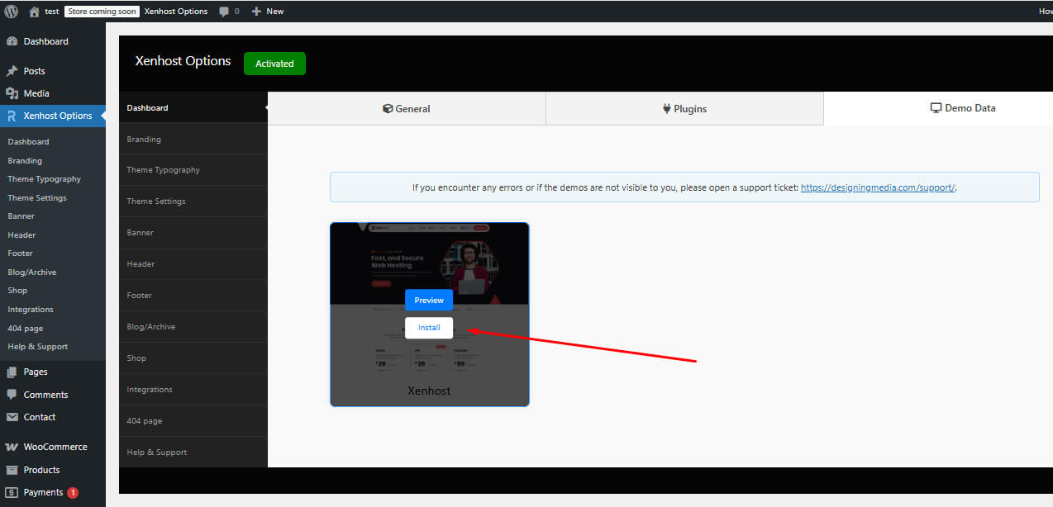
Task: Open the New menu in admin bar
Action: (x=268, y=12)
